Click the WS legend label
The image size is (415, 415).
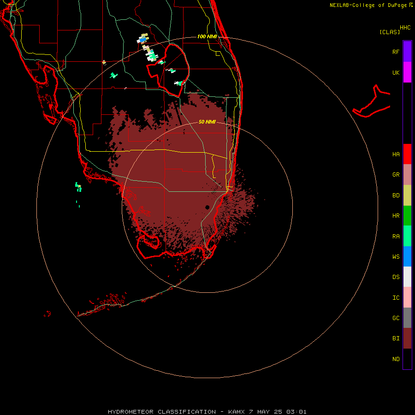pos(396,256)
